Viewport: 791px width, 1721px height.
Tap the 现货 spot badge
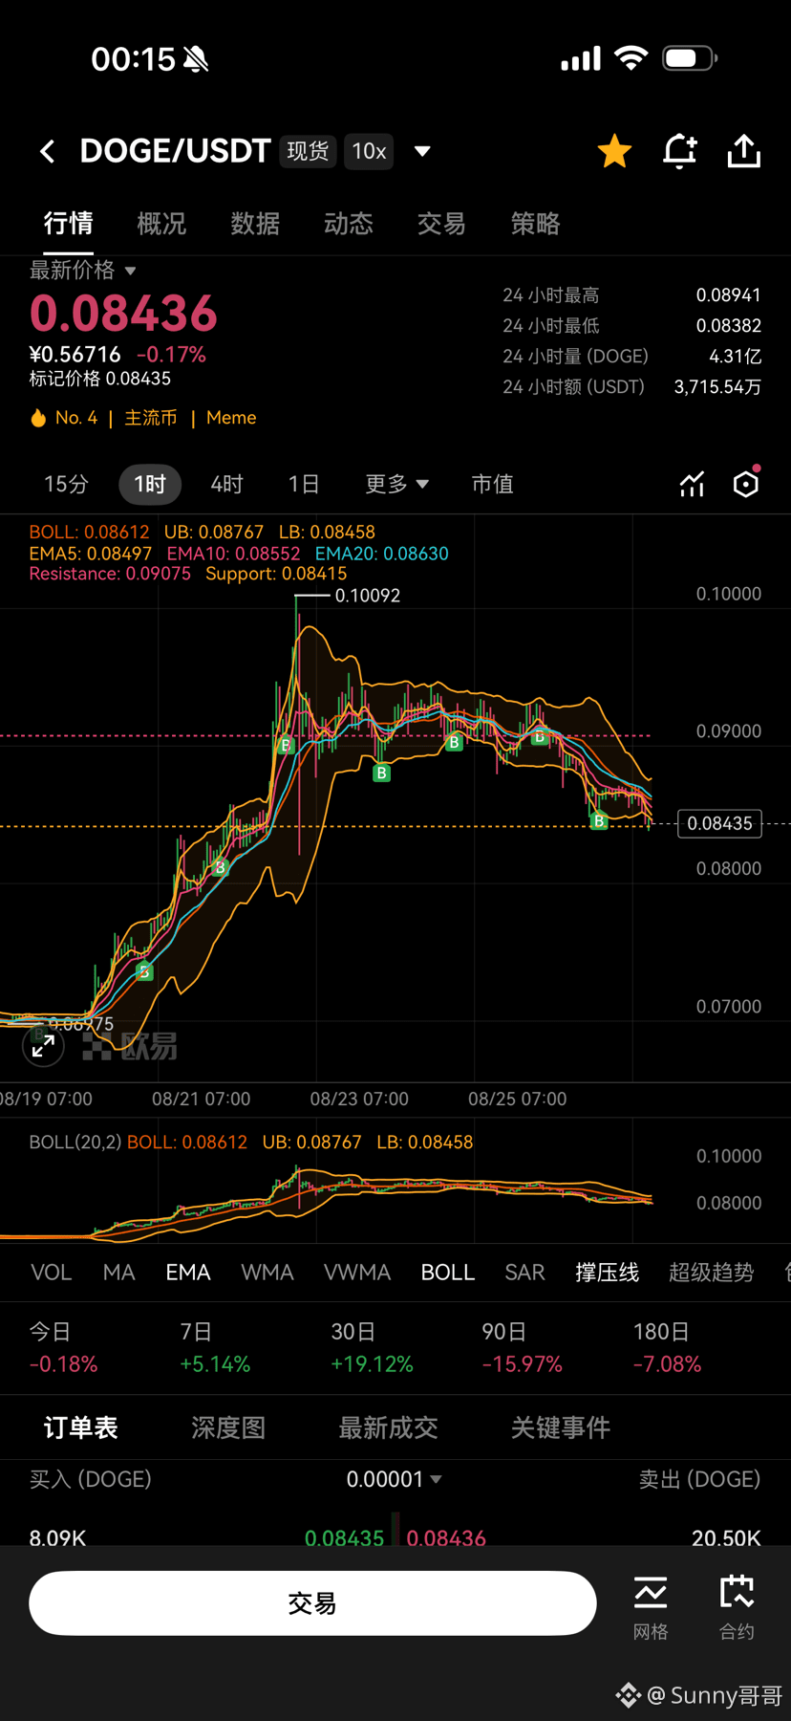pyautogui.click(x=308, y=151)
